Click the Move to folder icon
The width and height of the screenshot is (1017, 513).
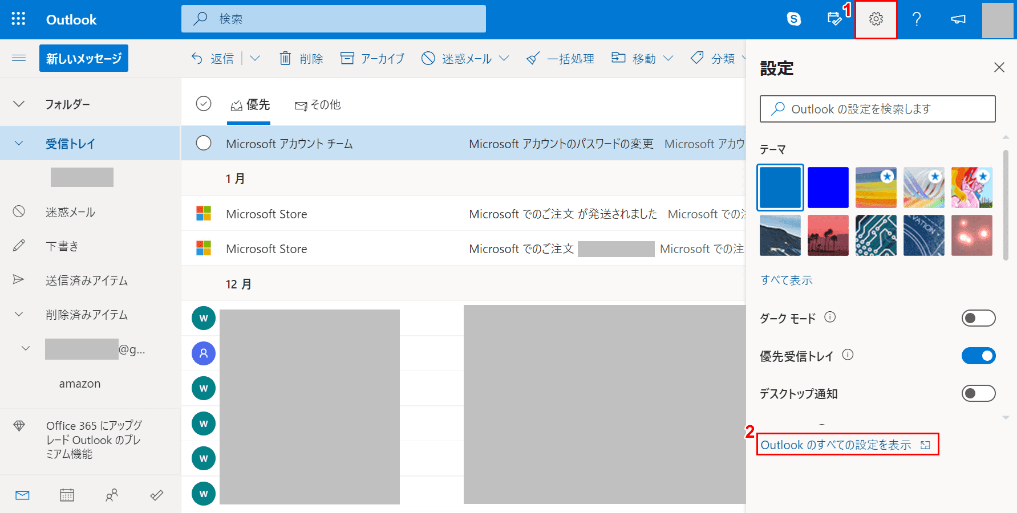(618, 57)
